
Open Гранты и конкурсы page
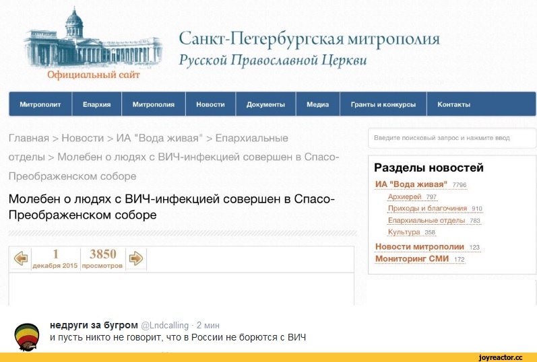point(383,104)
